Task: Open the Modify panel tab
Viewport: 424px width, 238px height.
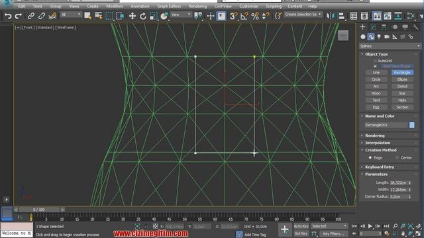Action: click(373, 27)
